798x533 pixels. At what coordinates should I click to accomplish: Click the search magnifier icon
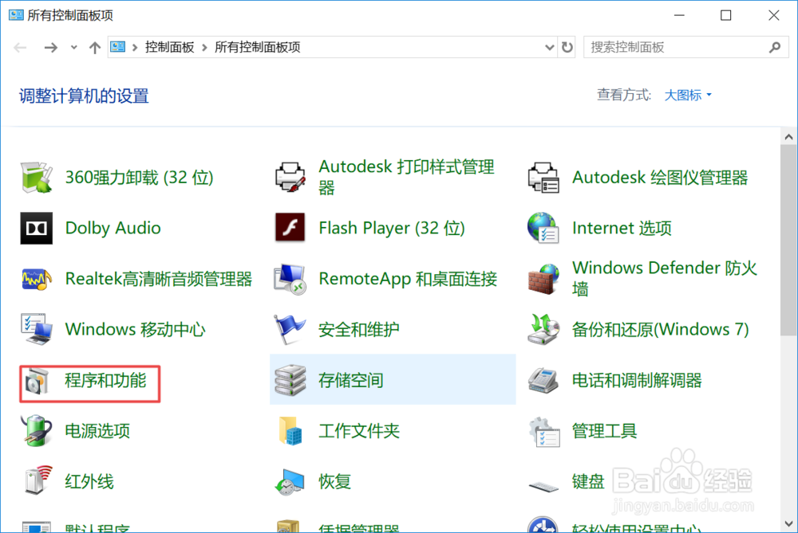point(775,47)
